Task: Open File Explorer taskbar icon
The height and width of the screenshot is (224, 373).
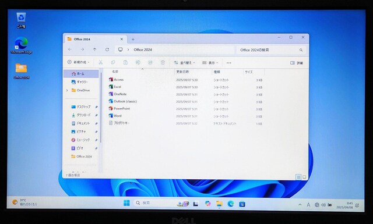Action: click(219, 204)
